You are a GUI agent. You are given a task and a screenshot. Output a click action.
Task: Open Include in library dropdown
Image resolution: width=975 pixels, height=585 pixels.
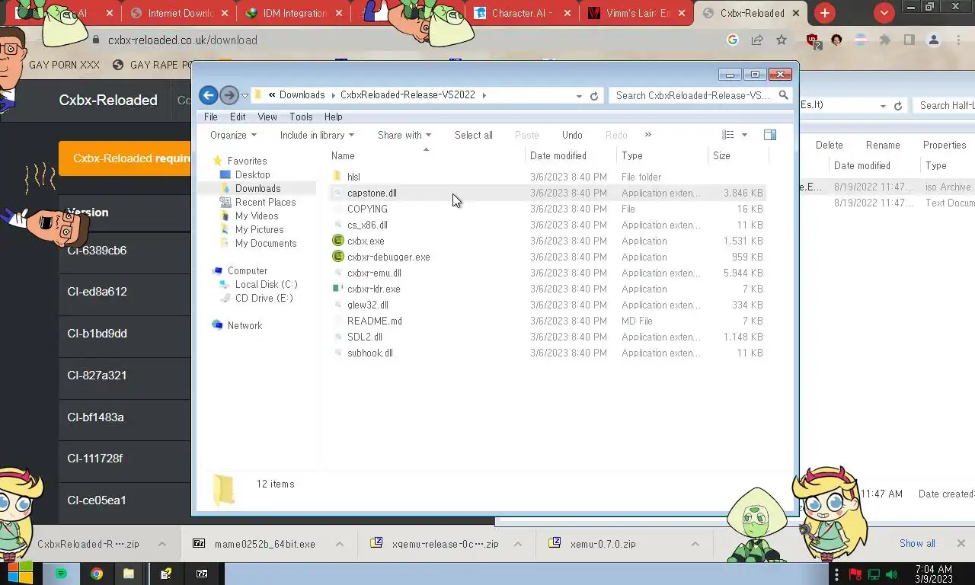click(317, 135)
